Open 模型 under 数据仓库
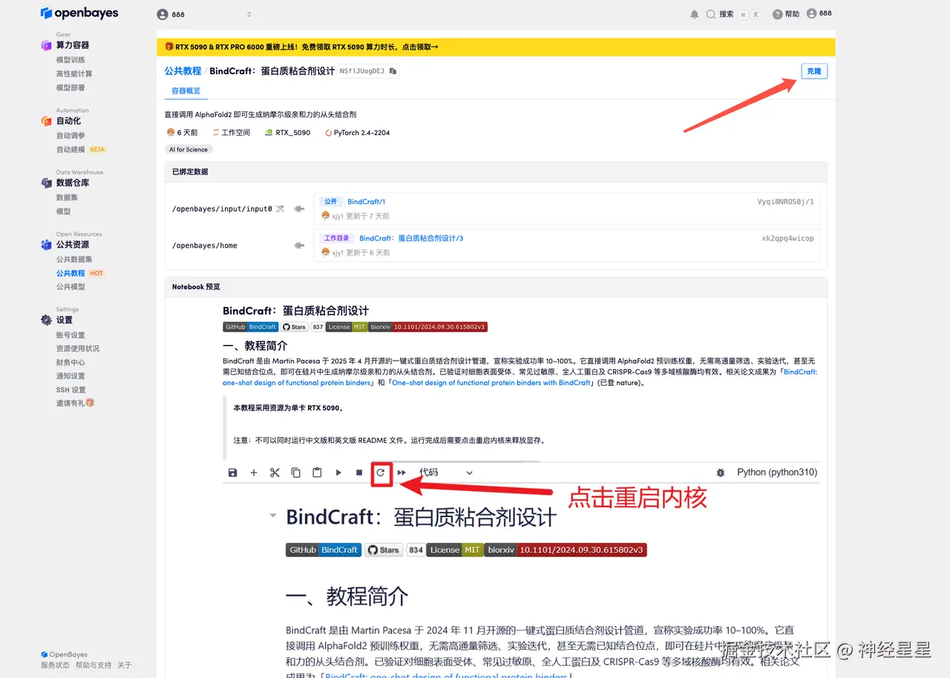The width and height of the screenshot is (950, 678). (x=64, y=211)
